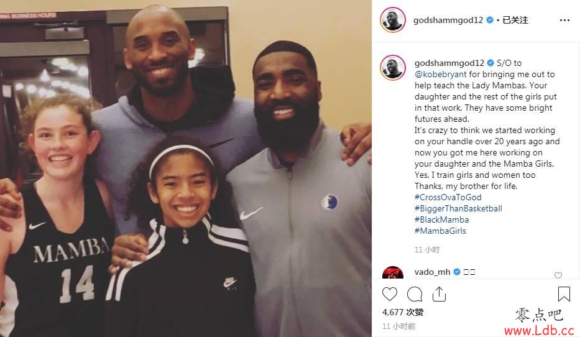Screen dimensions: 580x337
Task: Open the #BiggerThanBasketball hashtag
Action: coord(458,209)
